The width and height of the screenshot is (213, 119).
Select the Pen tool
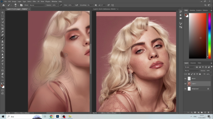pyautogui.click(x=2, y=61)
